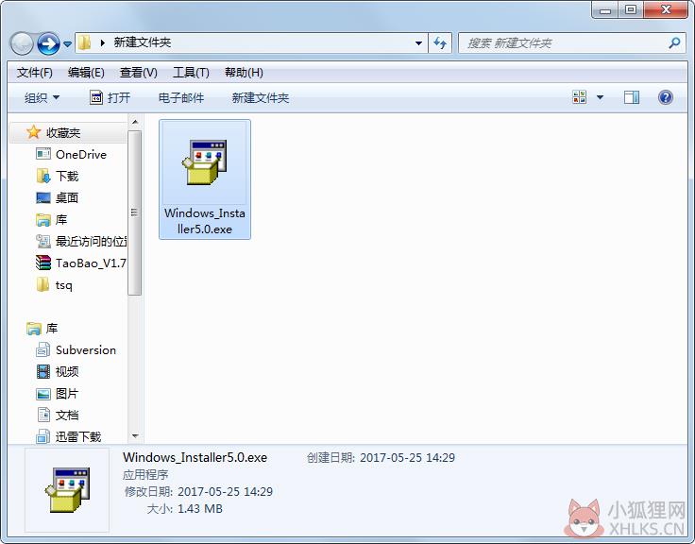Open the address bar history dropdown
Image resolution: width=695 pixels, height=544 pixels.
point(418,43)
